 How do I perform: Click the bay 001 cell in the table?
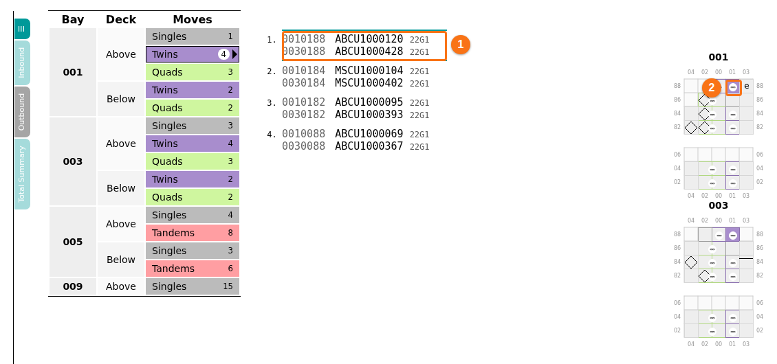tap(73, 72)
